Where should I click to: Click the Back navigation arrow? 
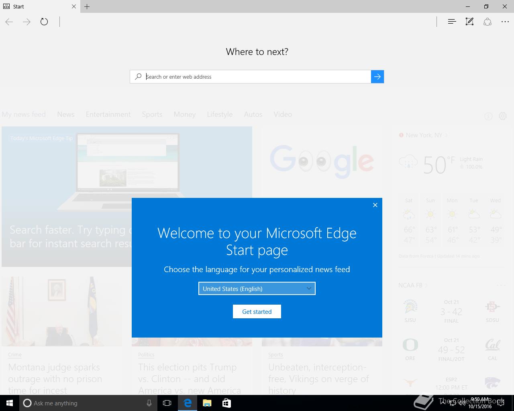click(x=9, y=22)
